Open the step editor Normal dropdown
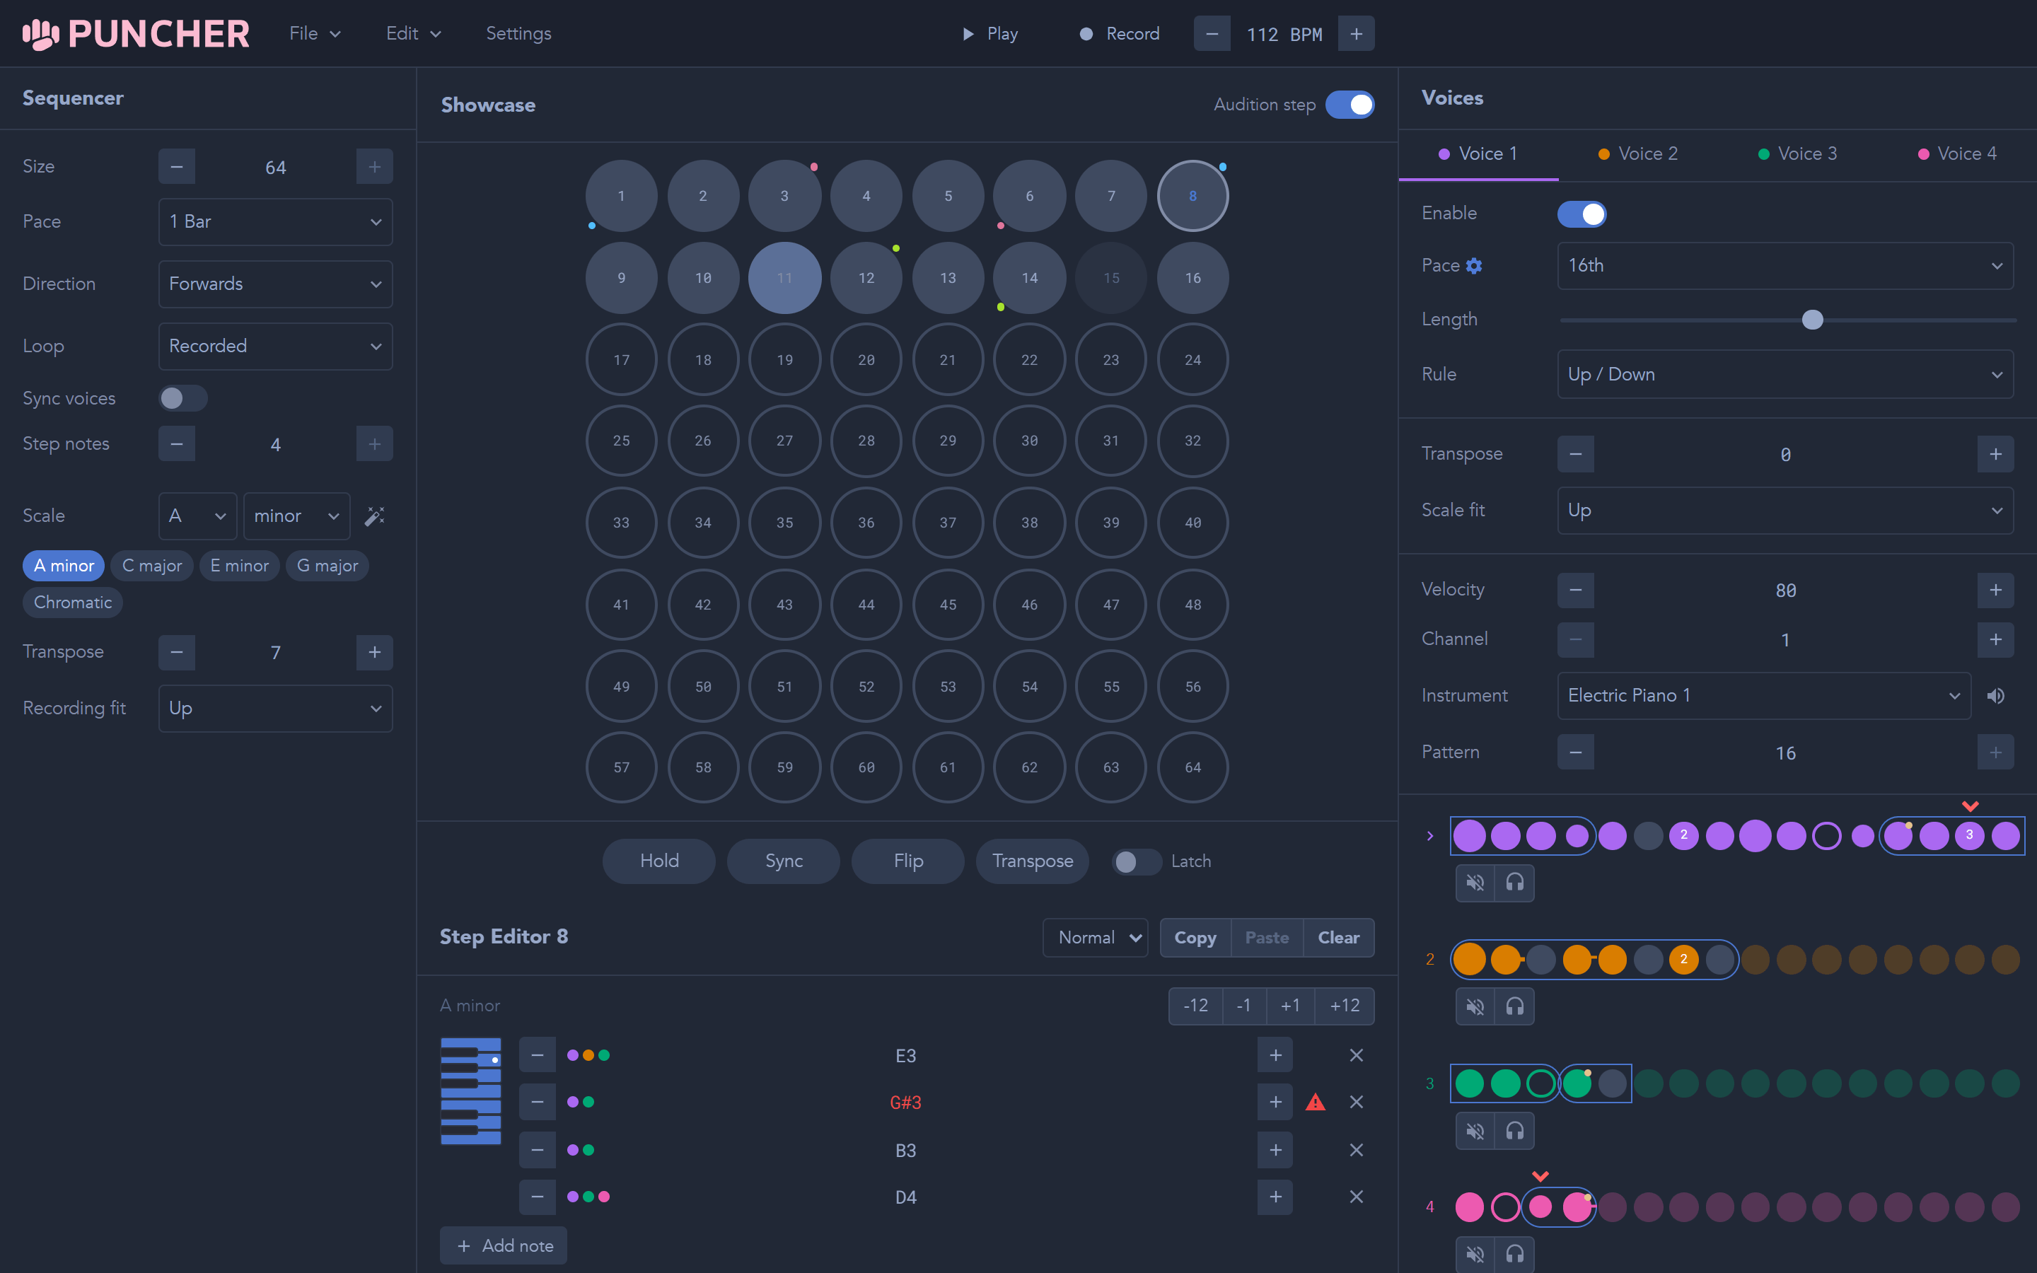The image size is (2037, 1273). (1095, 938)
